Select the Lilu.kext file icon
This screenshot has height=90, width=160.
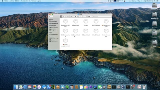[86, 21]
